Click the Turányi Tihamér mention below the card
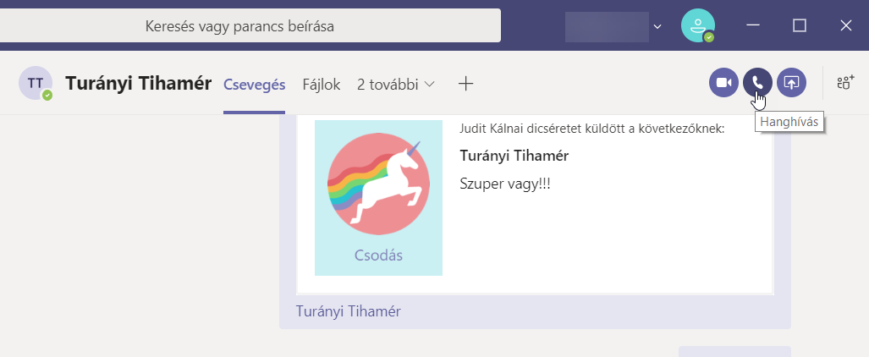869x357 pixels. [x=348, y=310]
